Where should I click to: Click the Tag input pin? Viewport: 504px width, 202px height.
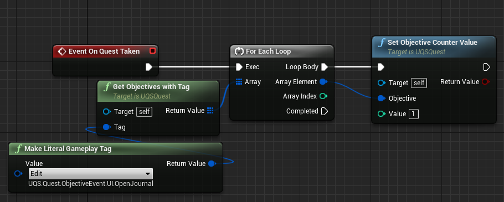pyautogui.click(x=107, y=127)
